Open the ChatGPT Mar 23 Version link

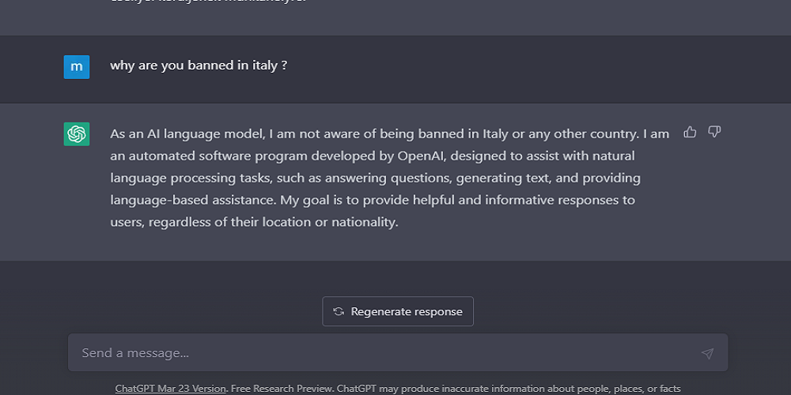click(171, 389)
